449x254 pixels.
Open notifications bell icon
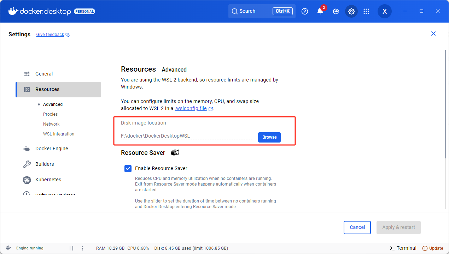(x=320, y=11)
